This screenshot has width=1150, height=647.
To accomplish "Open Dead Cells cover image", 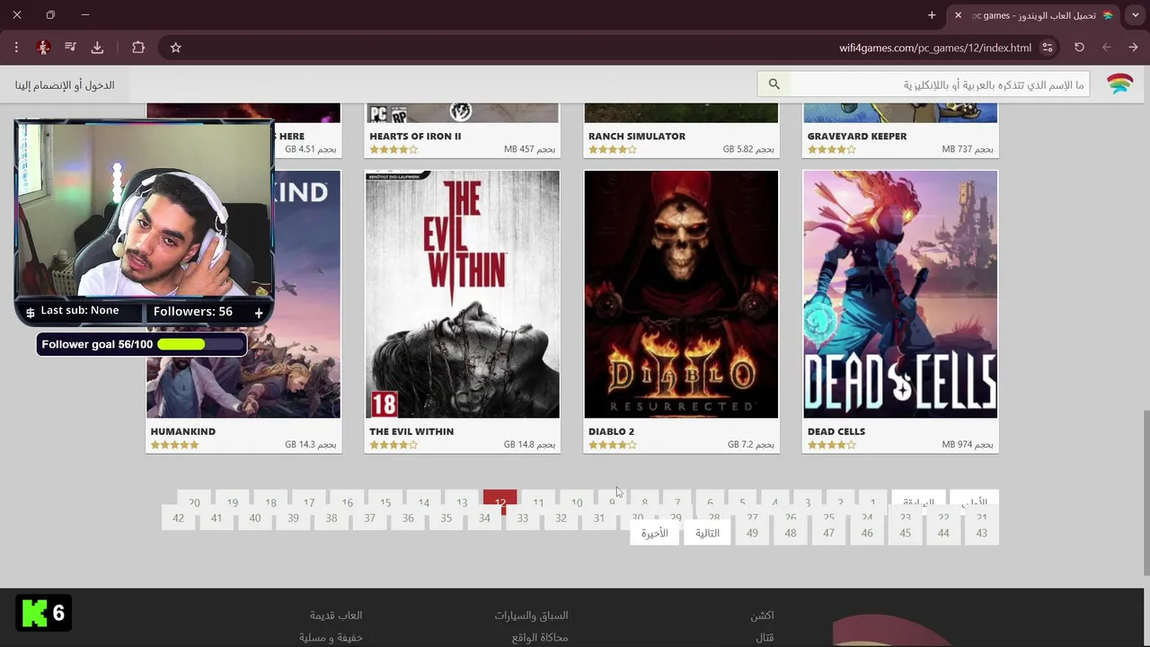I will 900,295.
